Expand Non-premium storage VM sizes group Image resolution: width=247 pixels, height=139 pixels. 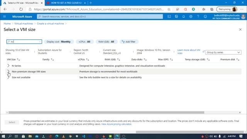[8, 71]
